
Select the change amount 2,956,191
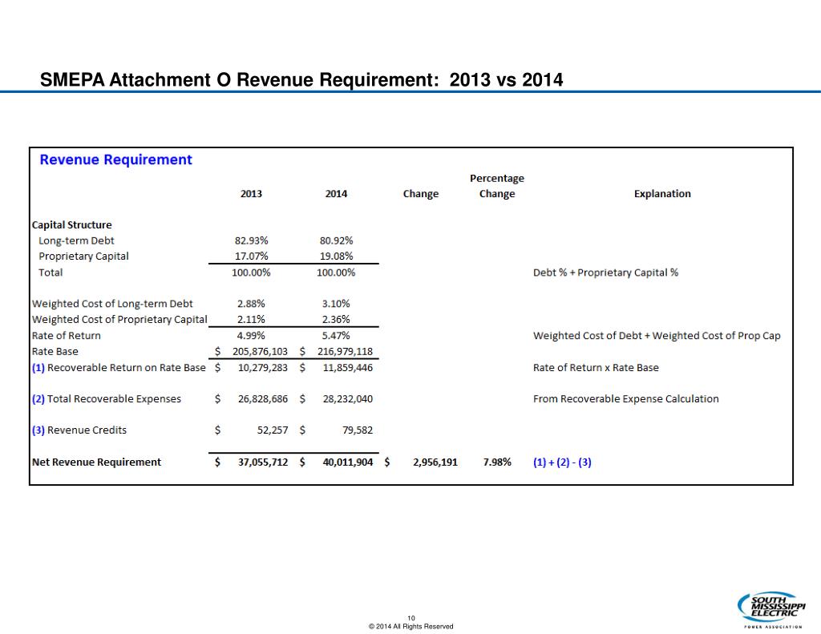(x=435, y=462)
